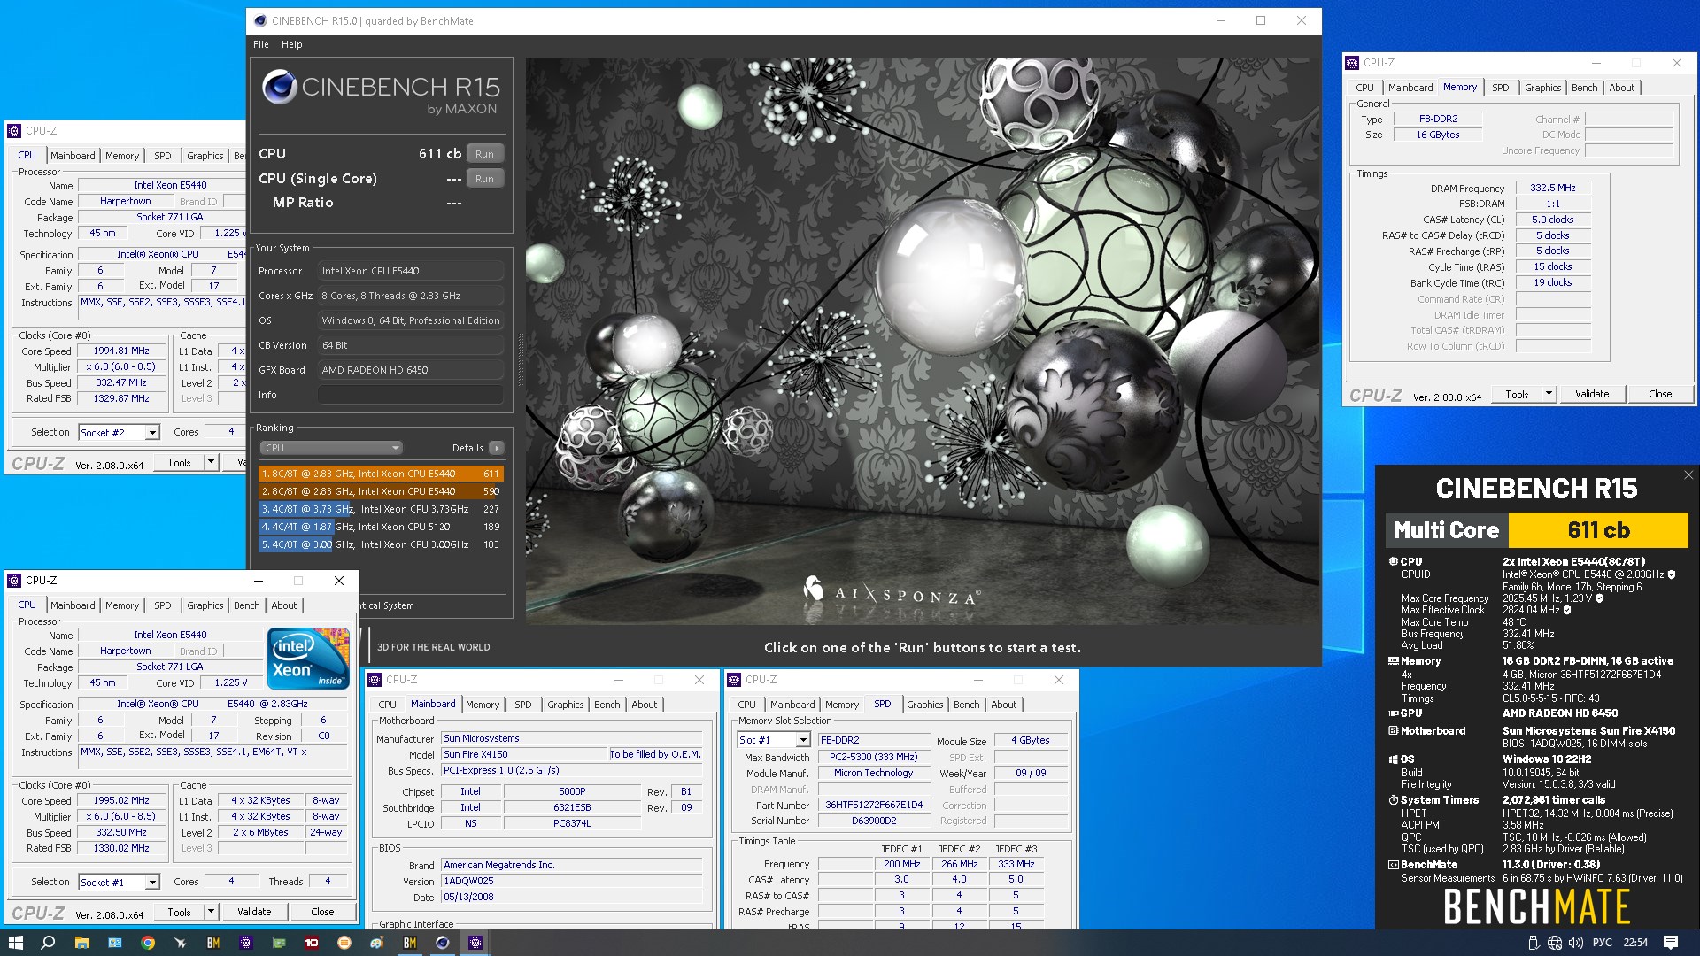Image resolution: width=1700 pixels, height=956 pixels.
Task: Open taskbar search magnifier
Action: (48, 943)
